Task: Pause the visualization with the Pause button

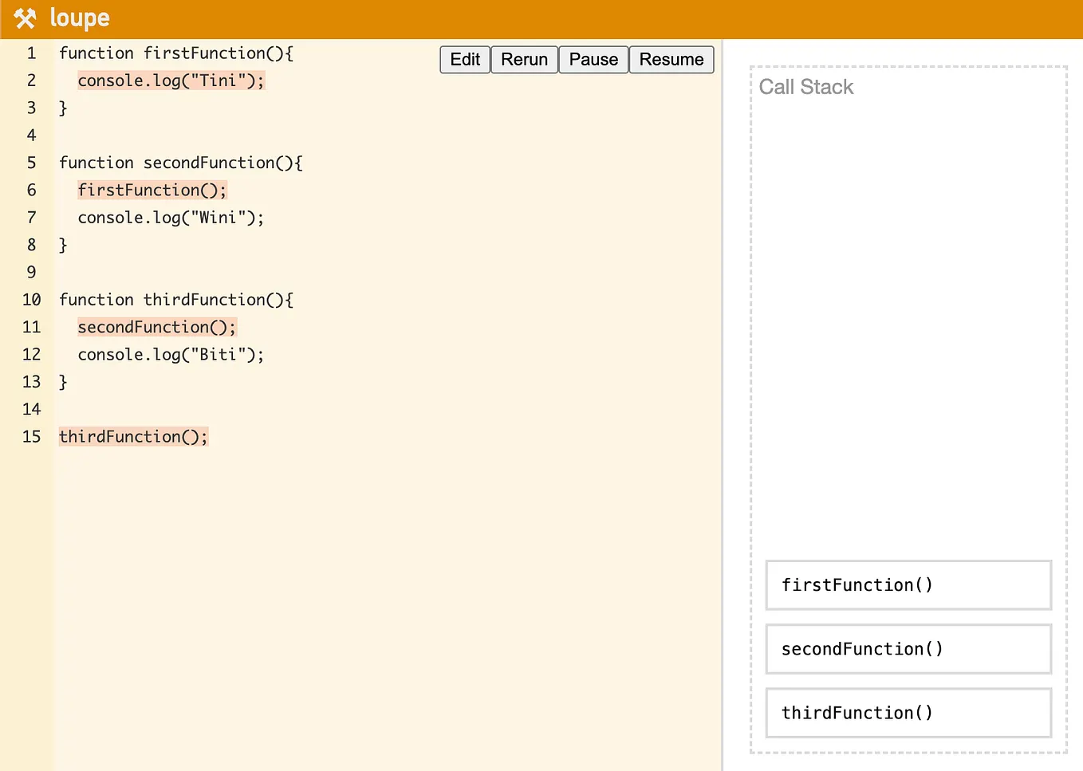Action: (x=593, y=59)
